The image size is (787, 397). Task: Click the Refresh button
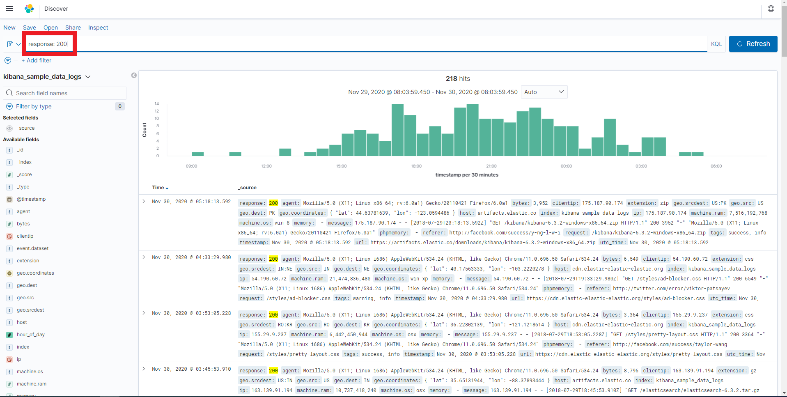(753, 44)
